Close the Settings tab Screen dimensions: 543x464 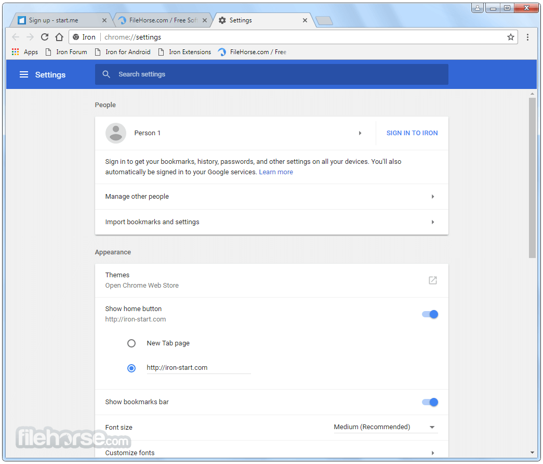pyautogui.click(x=304, y=20)
